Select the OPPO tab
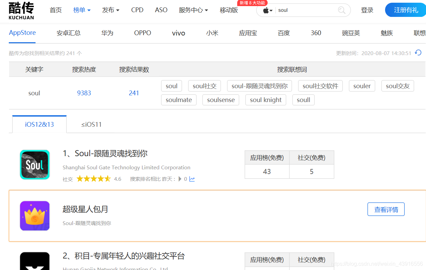 tap(142, 33)
